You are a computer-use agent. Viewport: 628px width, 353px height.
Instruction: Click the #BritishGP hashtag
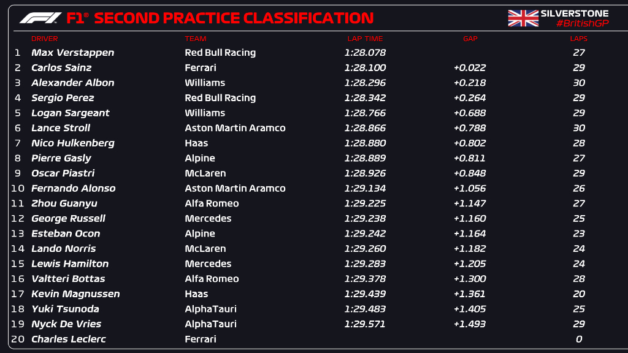583,24
